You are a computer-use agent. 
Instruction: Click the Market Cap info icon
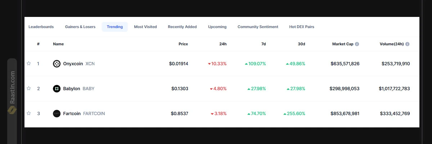click(x=357, y=44)
